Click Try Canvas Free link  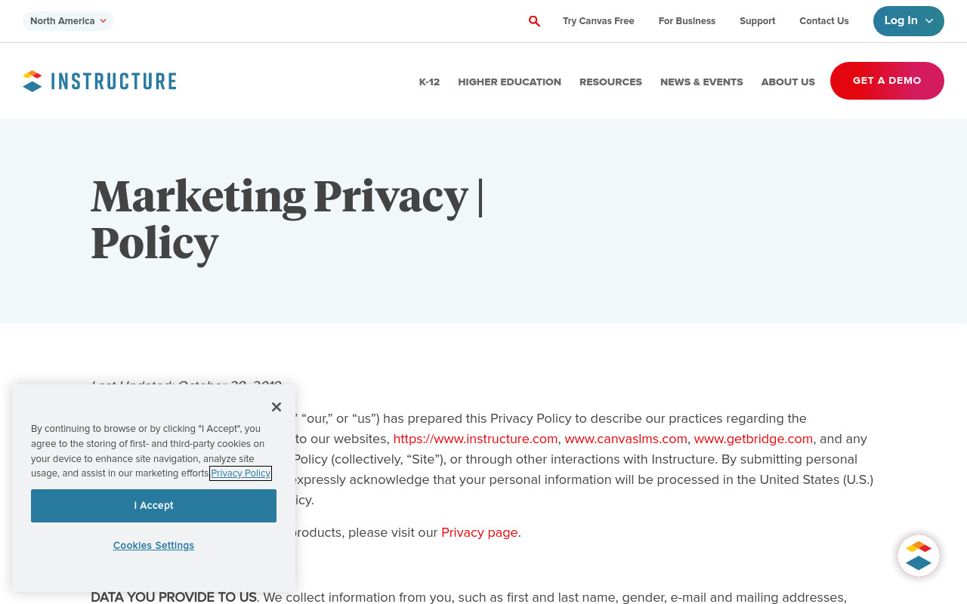(x=598, y=21)
